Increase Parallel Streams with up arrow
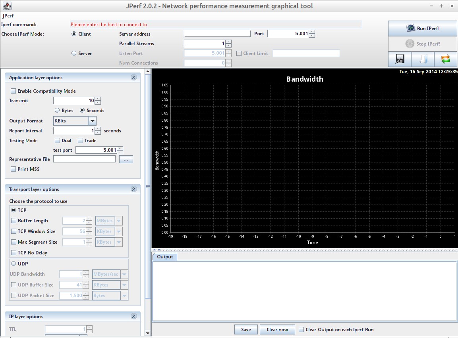The width and height of the screenshot is (458, 338). 228,42
